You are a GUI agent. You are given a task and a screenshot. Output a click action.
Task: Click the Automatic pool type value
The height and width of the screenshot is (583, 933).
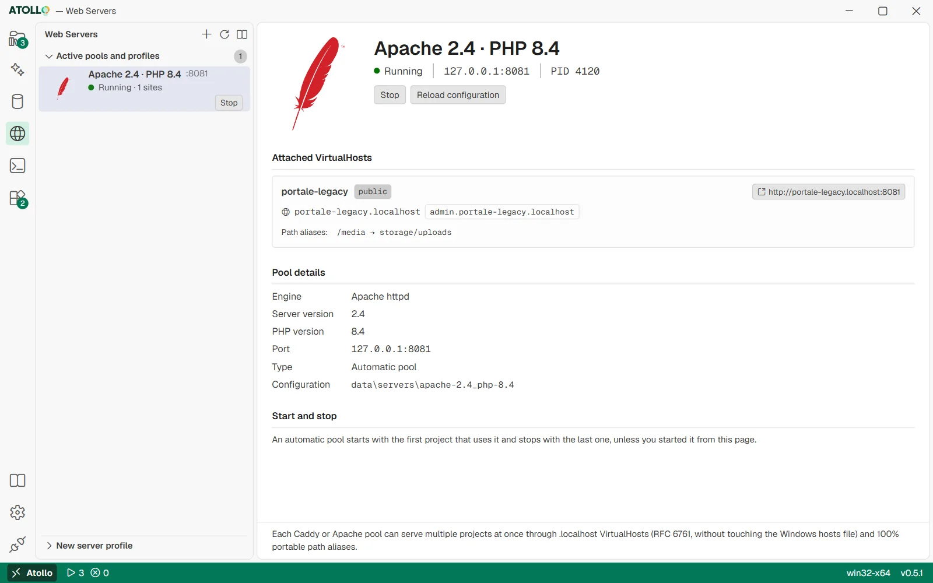point(384,367)
